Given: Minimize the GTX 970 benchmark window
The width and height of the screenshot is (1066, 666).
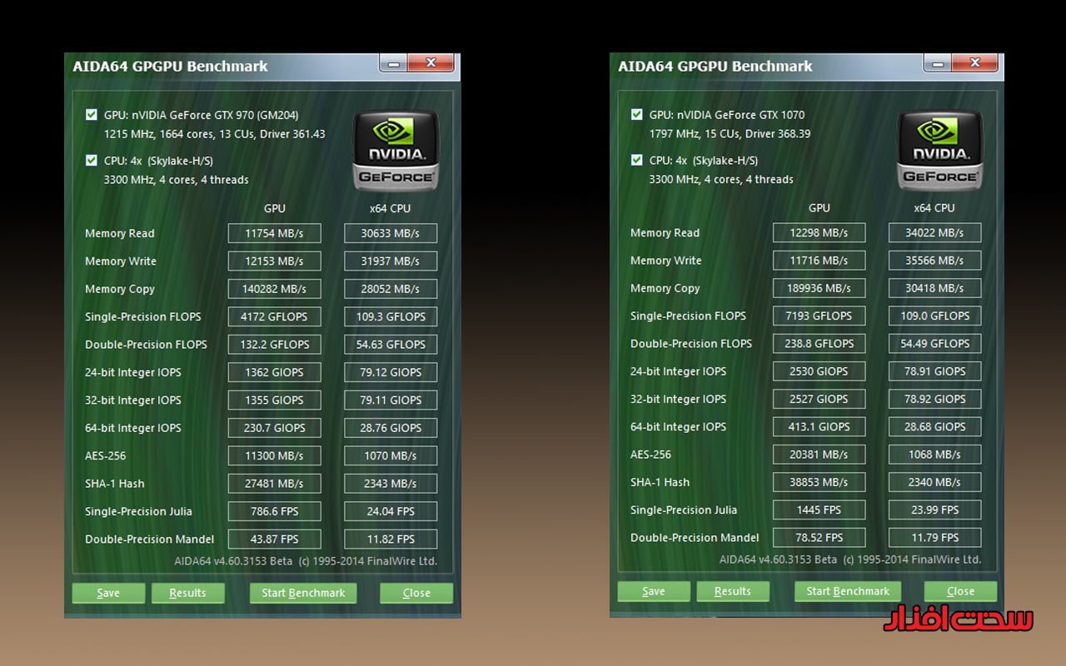Looking at the screenshot, I should click(x=393, y=63).
